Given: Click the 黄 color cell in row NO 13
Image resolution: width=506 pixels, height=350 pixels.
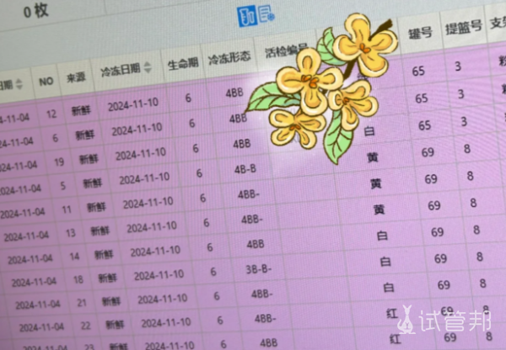Looking at the screenshot, I should pos(379,210).
